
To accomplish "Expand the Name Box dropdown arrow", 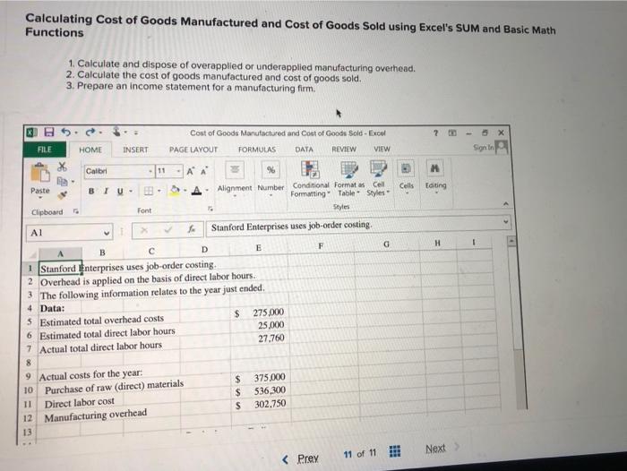I will click(x=107, y=233).
